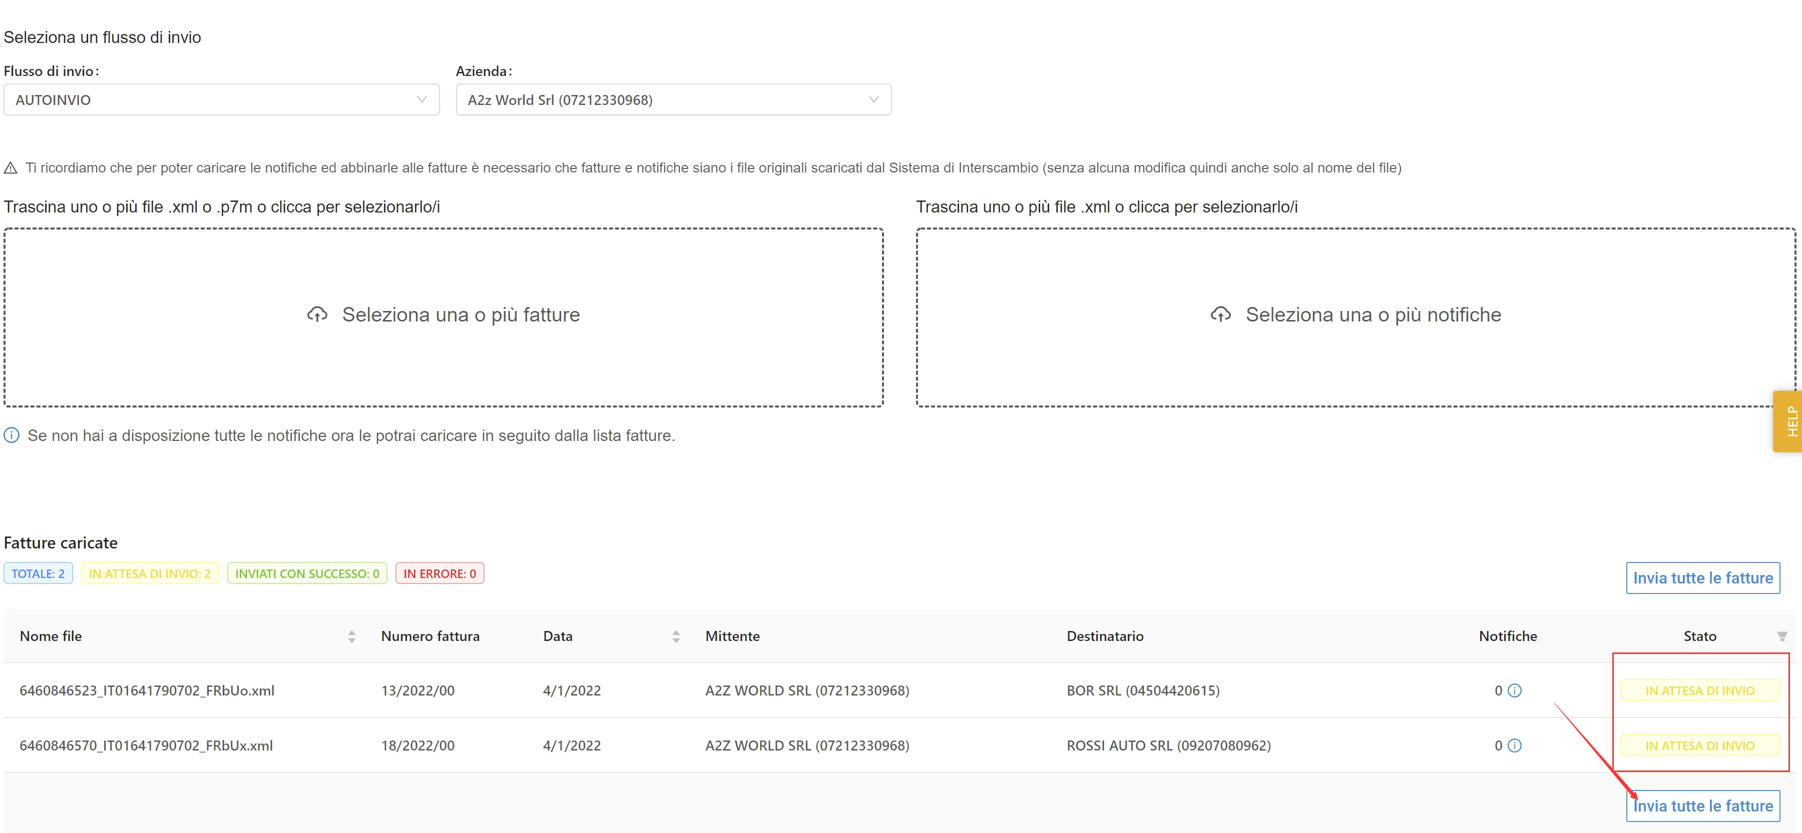Click the IN ERRORE: 0 tag

pos(439,573)
